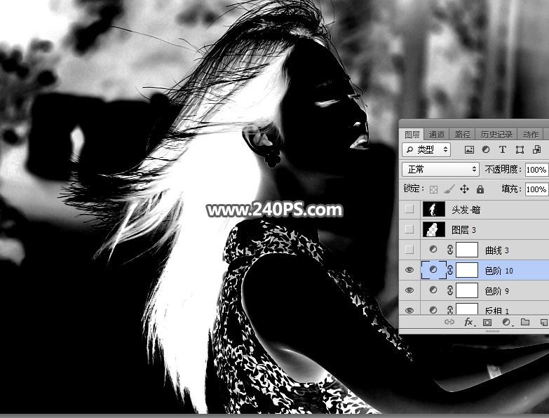Filter layers by shape layer icon

pos(520,150)
